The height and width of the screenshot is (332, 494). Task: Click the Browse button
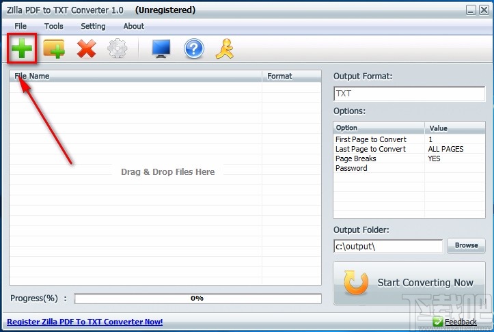pos(466,245)
